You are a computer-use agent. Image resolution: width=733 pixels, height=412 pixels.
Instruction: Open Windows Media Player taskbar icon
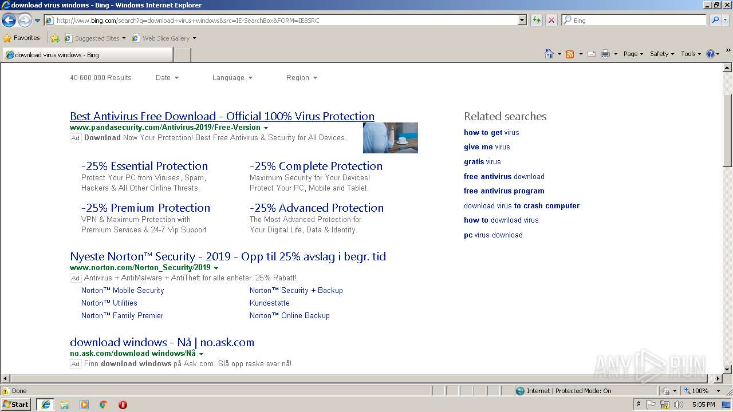click(84, 405)
